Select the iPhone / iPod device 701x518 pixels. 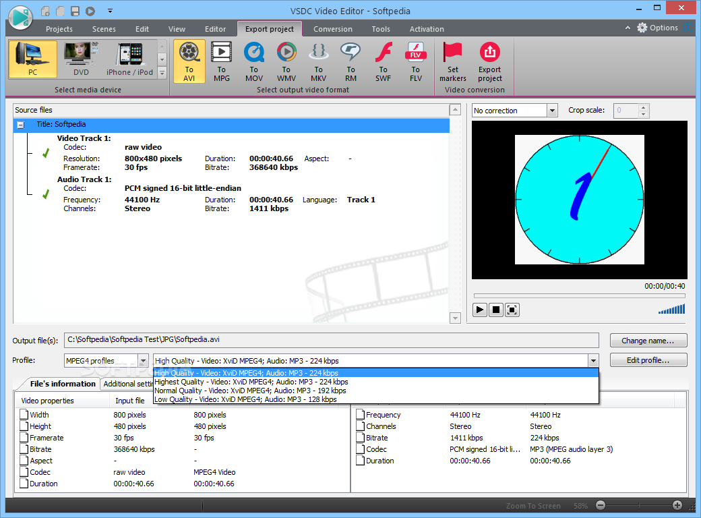coord(129,59)
